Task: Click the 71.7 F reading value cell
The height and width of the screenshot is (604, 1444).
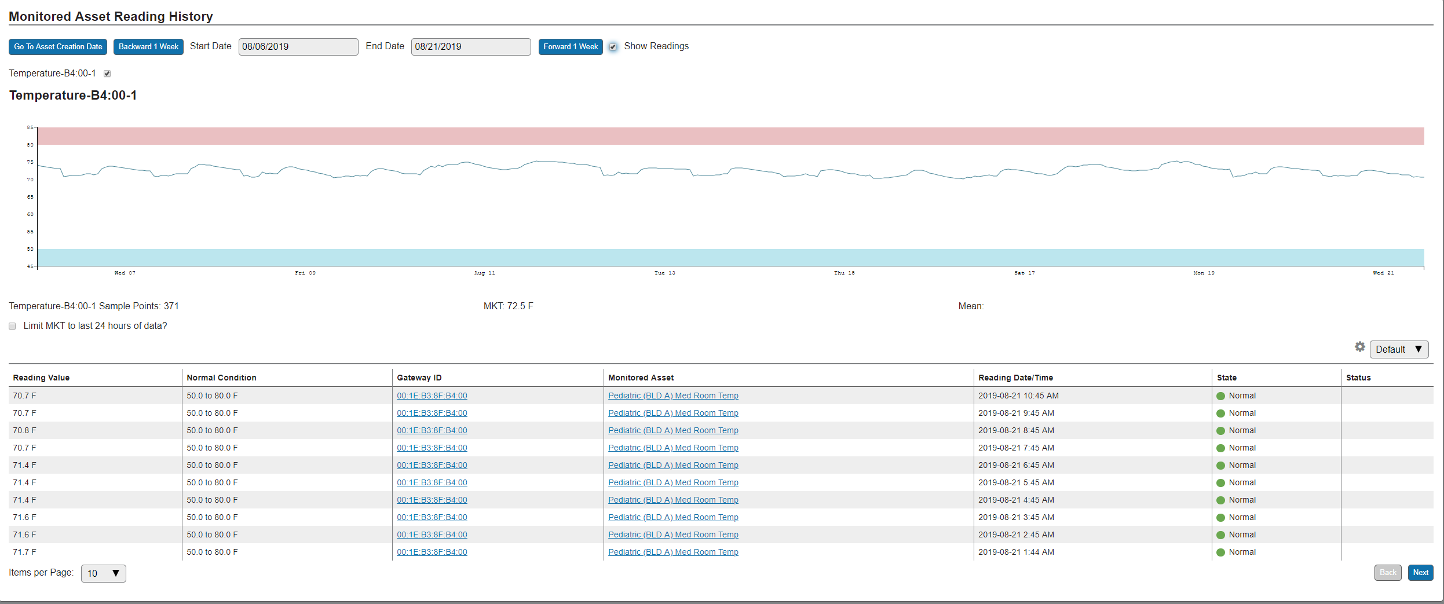Action: pyautogui.click(x=24, y=552)
